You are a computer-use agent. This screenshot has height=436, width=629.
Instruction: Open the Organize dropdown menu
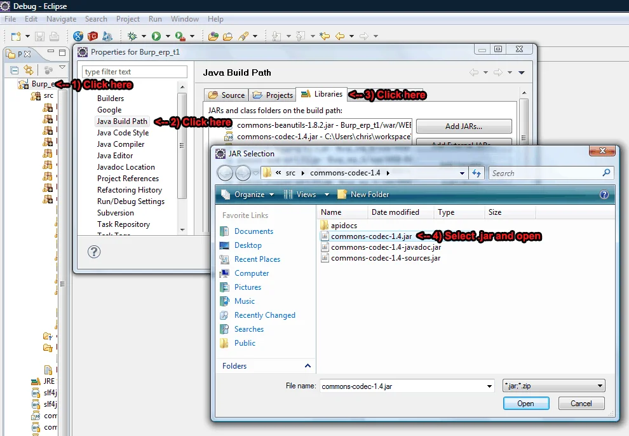pyautogui.click(x=248, y=194)
